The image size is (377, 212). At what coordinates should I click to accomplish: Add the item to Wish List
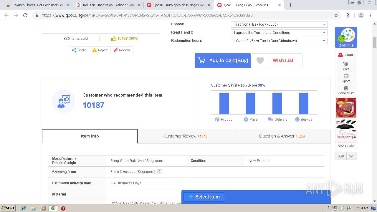coord(277,61)
